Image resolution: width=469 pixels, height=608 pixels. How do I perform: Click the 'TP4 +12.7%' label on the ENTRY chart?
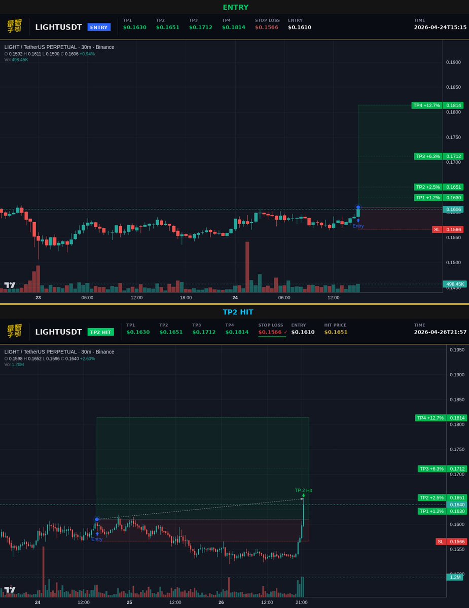pyautogui.click(x=427, y=105)
